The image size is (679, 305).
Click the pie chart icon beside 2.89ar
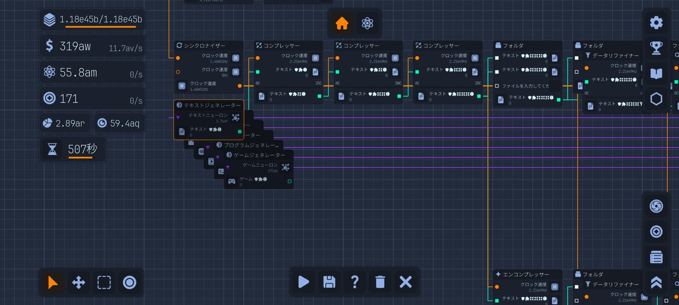point(48,123)
